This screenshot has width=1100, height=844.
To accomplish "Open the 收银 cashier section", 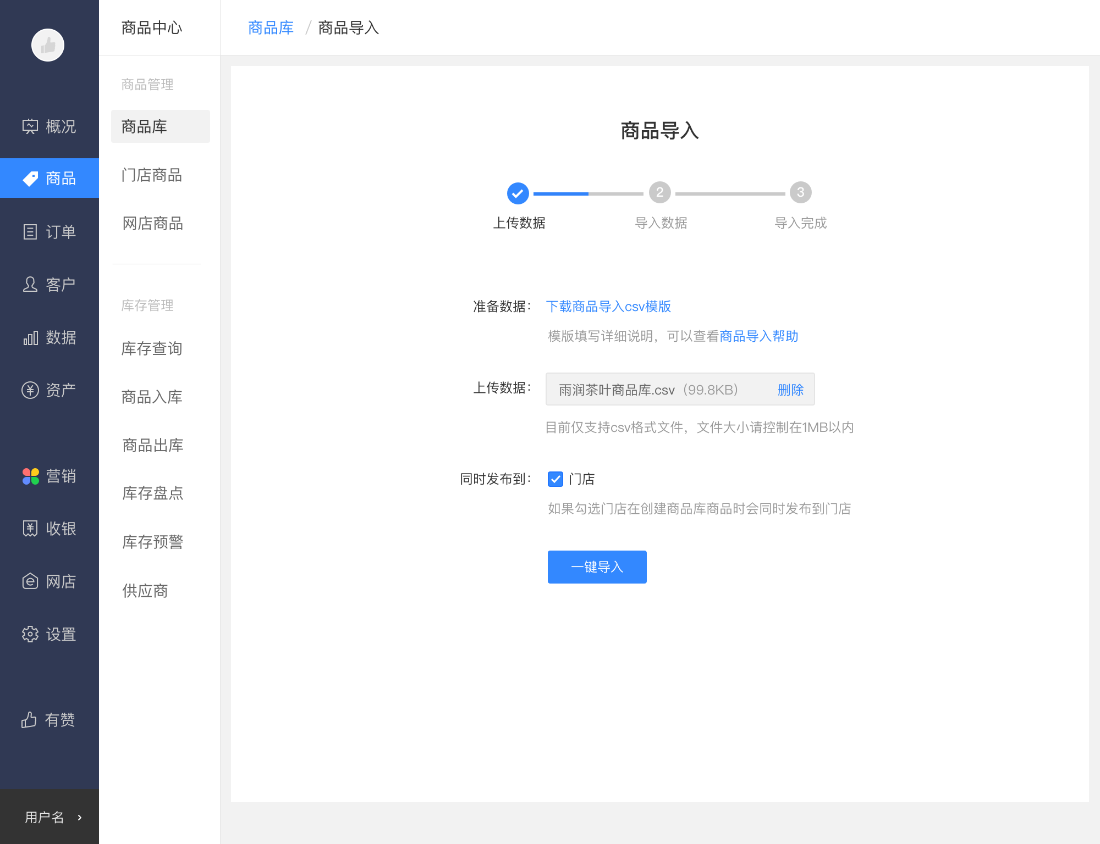I will point(49,529).
